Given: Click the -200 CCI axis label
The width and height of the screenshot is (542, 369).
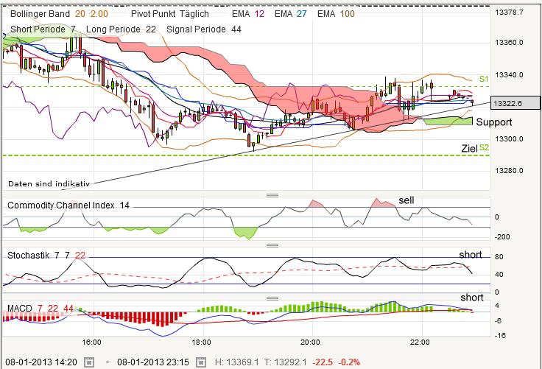Looking at the screenshot, I should (x=502, y=237).
